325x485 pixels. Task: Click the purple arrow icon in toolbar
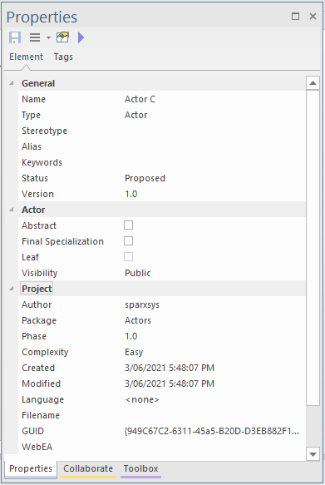81,37
